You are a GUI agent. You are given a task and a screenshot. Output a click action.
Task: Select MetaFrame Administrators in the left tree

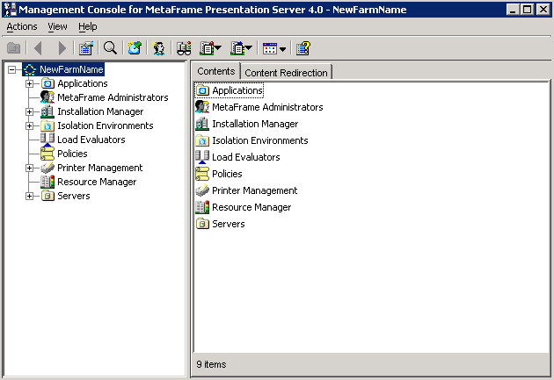coord(113,97)
